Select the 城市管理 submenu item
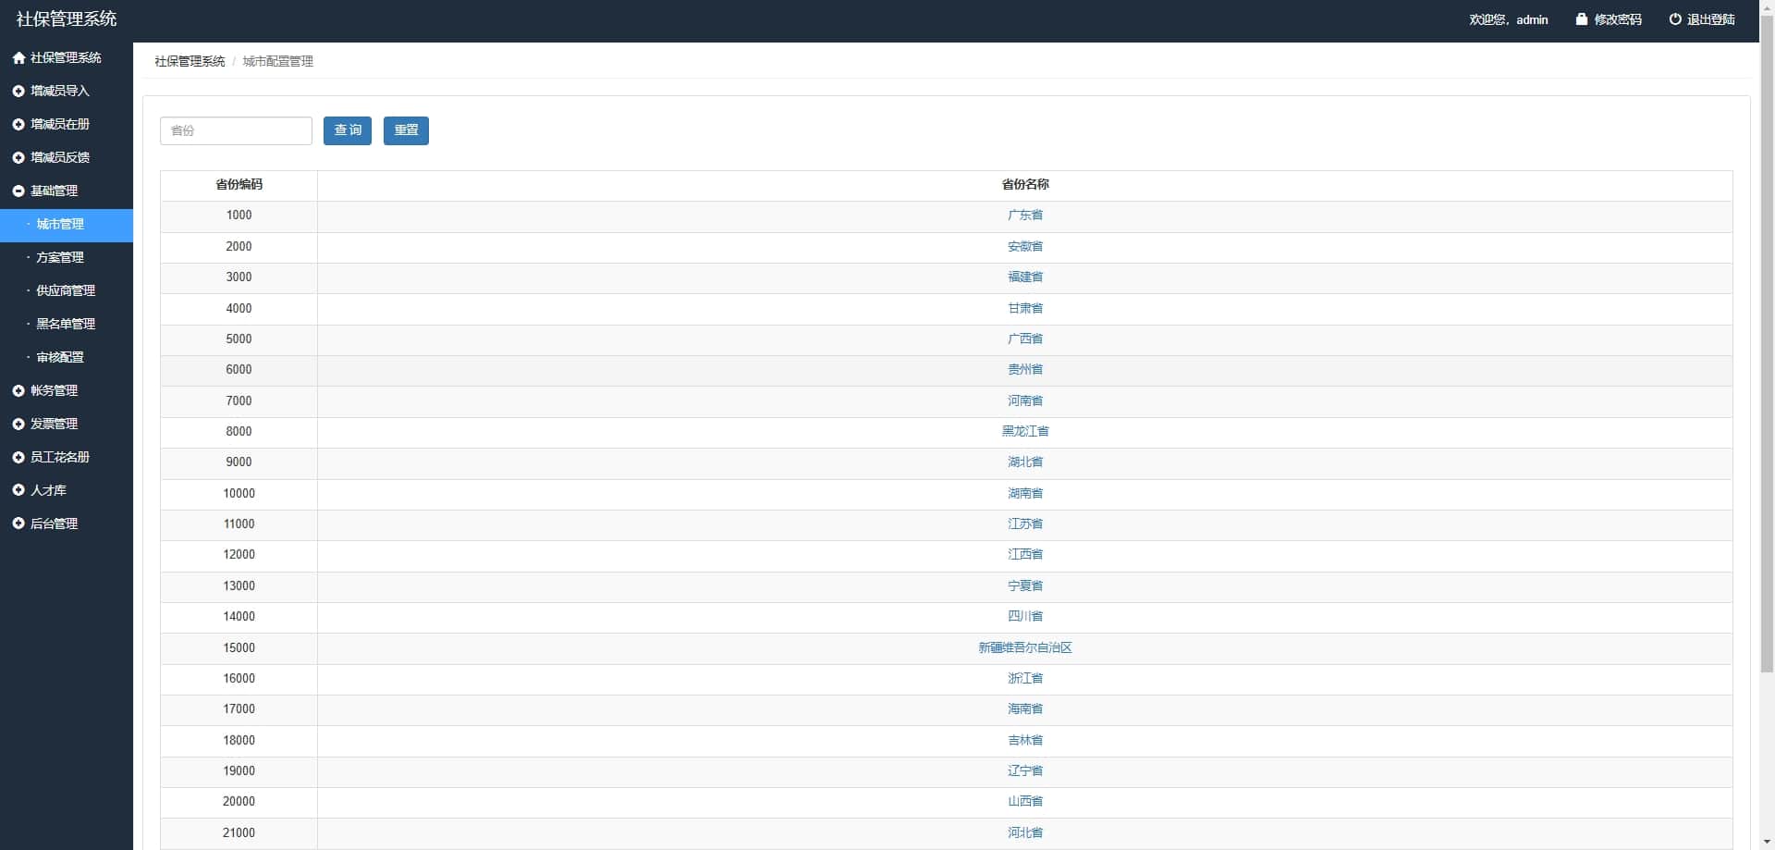The image size is (1775, 850). pyautogui.click(x=67, y=225)
